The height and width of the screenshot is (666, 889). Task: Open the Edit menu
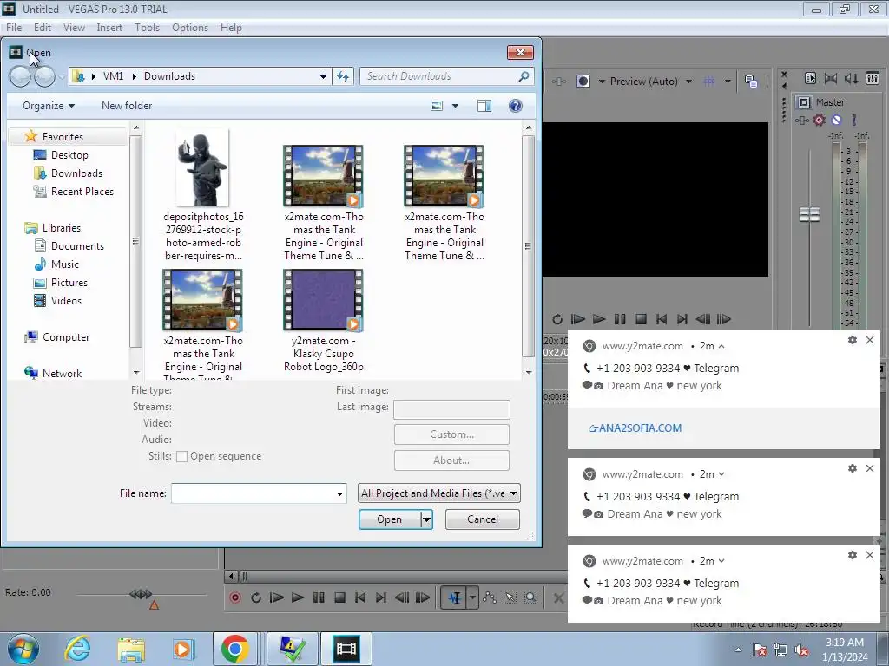(43, 27)
